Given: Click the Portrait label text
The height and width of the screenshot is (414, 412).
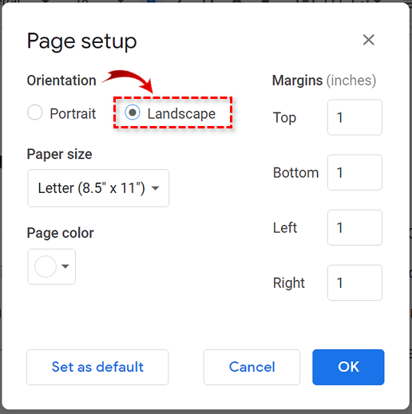Looking at the screenshot, I should pos(73,114).
